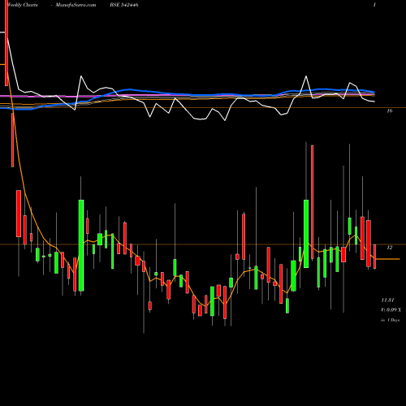406x406 pixels.
Task: Click the 'Weekly Charts' title text
Action: (x=23, y=5)
